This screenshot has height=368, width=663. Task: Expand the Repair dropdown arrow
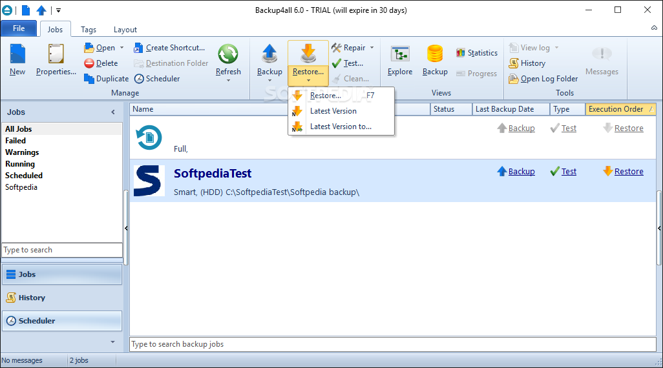pos(372,48)
